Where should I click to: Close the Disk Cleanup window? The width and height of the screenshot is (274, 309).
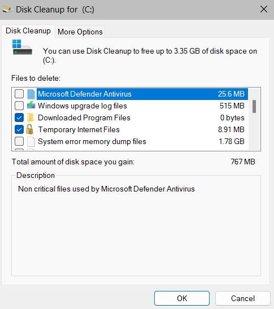tap(264, 9)
